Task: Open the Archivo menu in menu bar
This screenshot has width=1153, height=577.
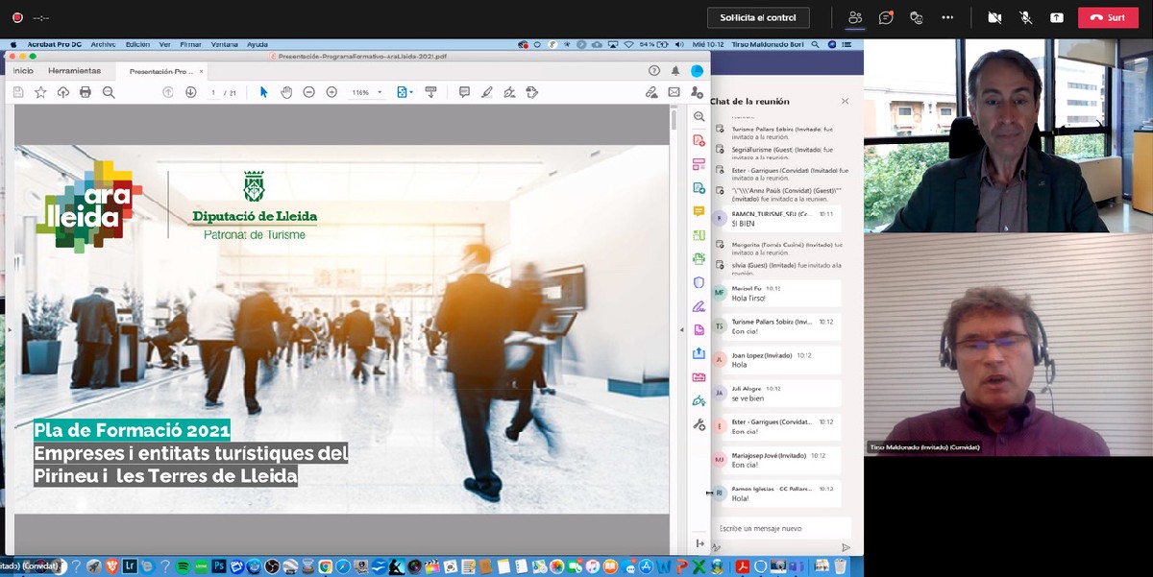Action: pos(103,44)
